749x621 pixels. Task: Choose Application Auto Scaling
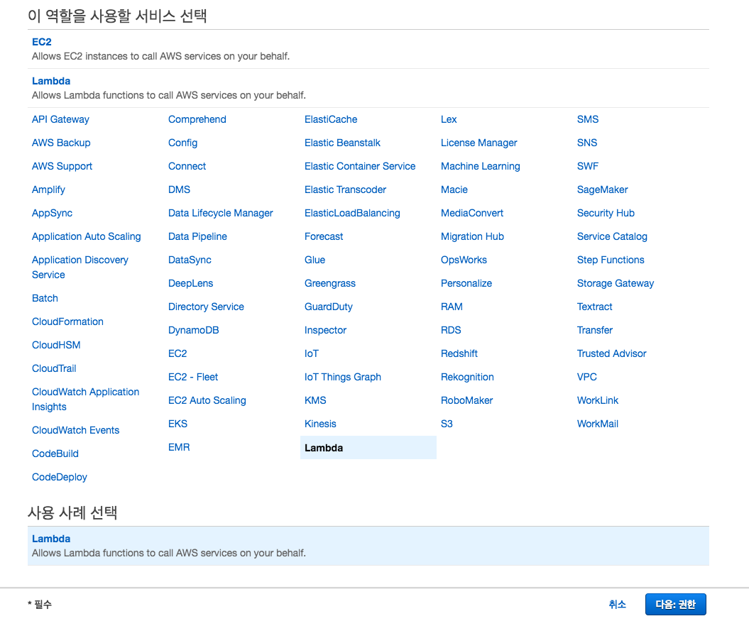(x=87, y=236)
